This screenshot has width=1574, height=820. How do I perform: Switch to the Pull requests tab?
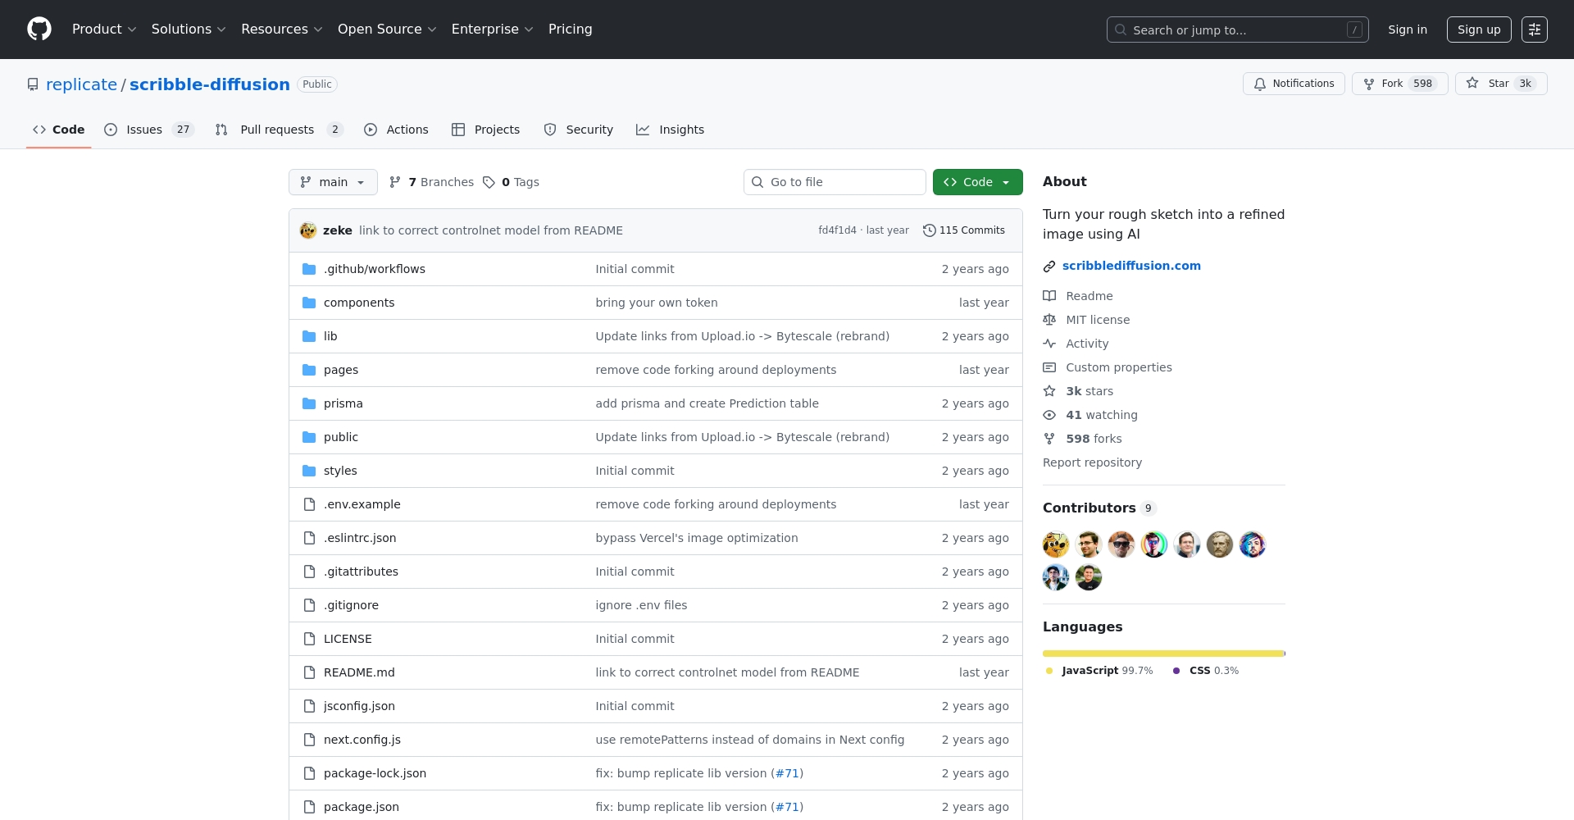pyautogui.click(x=279, y=130)
